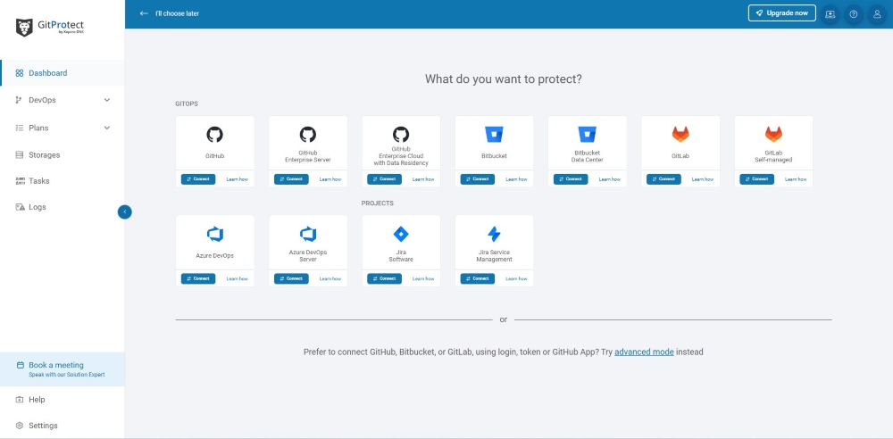Click Learn how under GitLab
893x439 pixels.
[702, 179]
